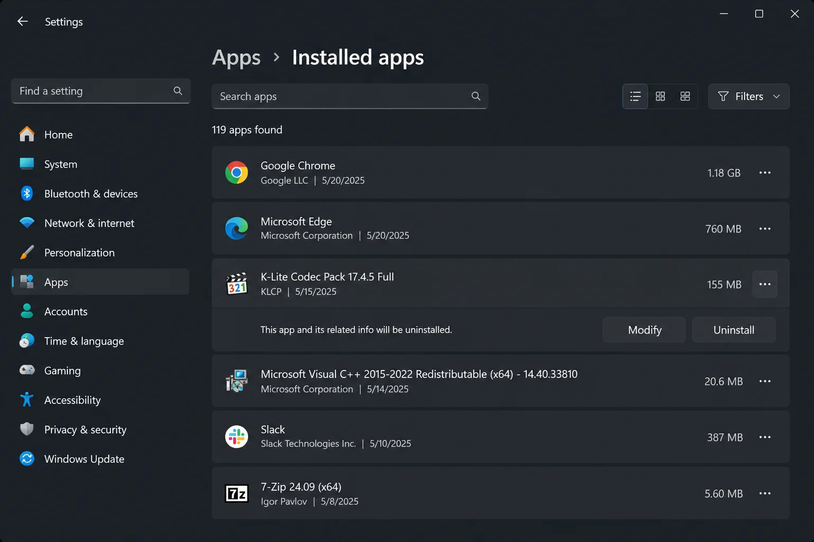This screenshot has width=814, height=542.
Task: Click the Search apps field
Action: [x=350, y=96]
